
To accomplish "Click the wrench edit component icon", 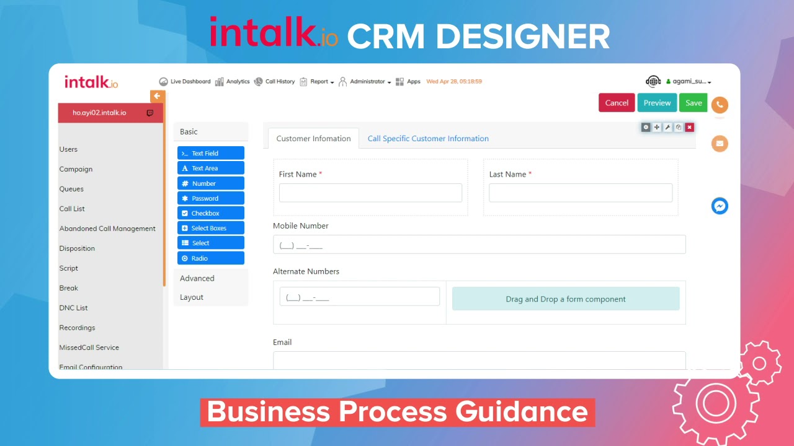I will coord(667,127).
